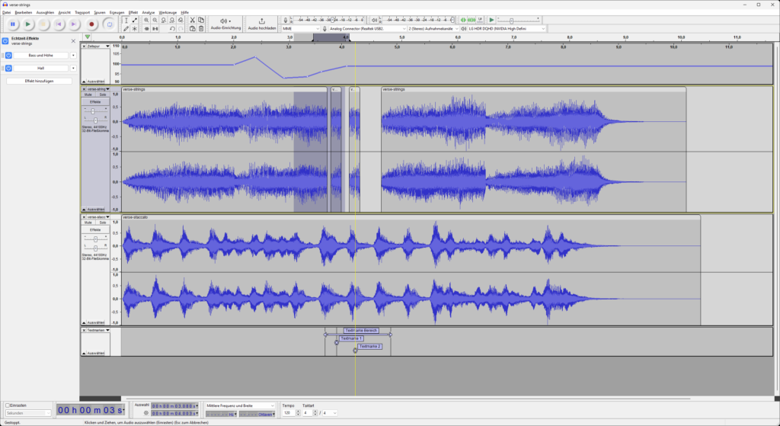Image resolution: width=780 pixels, height=426 pixels.
Task: Delete selection with the trash icon
Action: (x=201, y=29)
